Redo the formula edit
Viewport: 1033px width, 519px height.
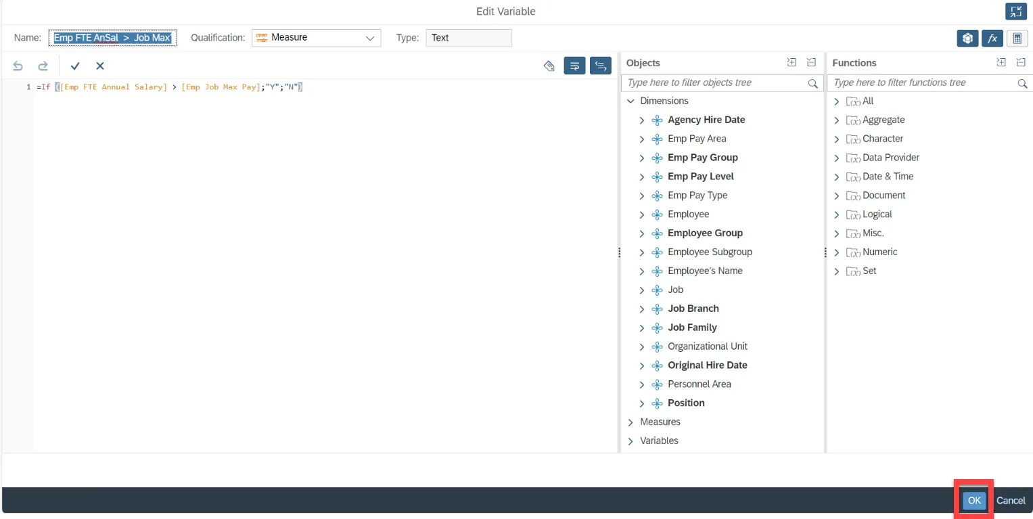point(43,66)
